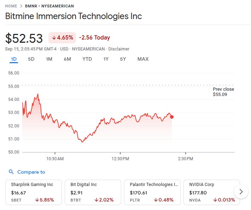Click SBET's red down arrow indicator
Image resolution: width=251 pixels, height=210 pixels.
point(37,200)
